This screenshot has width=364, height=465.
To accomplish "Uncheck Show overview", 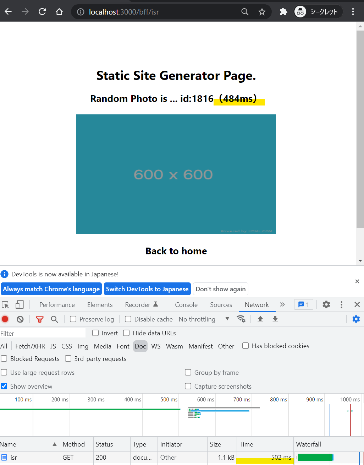I will pyautogui.click(x=4, y=386).
